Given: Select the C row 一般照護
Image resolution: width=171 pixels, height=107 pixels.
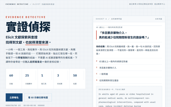Looking at the screenshot, I should (x=129, y=74).
